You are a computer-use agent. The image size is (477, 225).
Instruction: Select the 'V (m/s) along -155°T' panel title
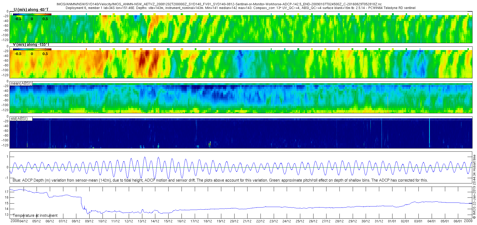coord(31,44)
